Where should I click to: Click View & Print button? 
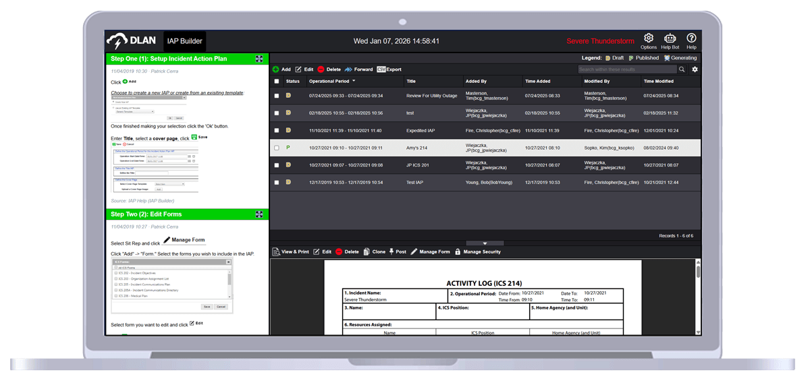pyautogui.click(x=290, y=251)
